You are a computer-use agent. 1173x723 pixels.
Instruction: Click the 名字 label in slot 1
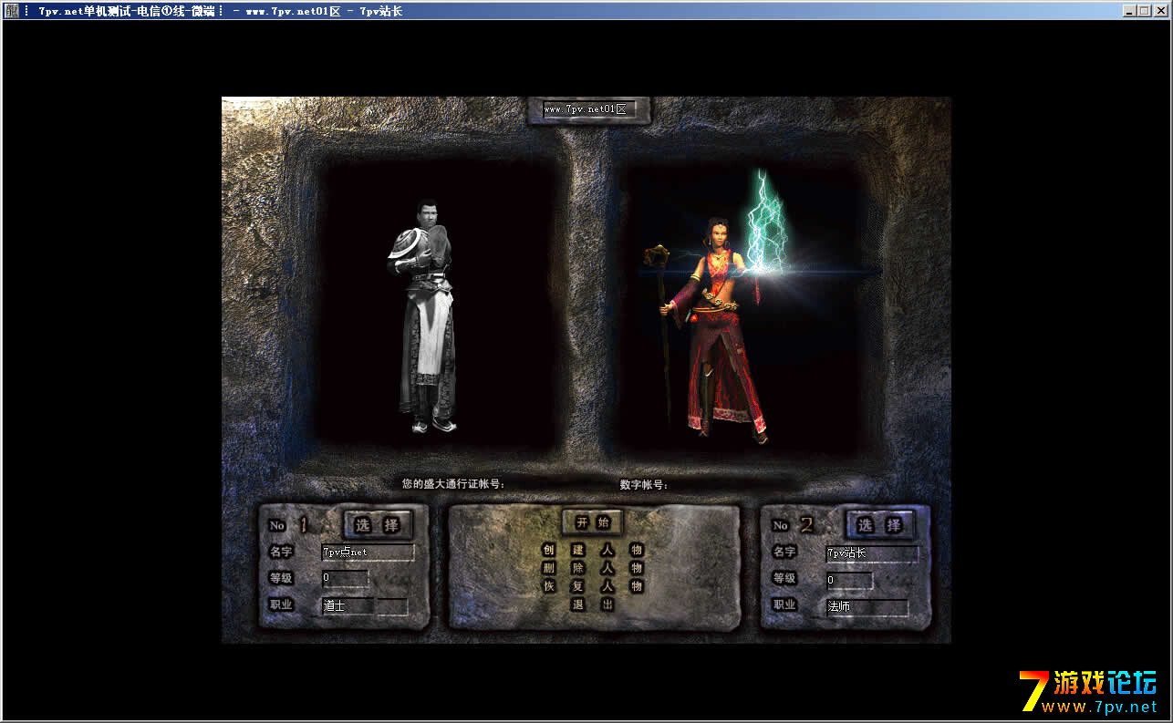tap(281, 552)
